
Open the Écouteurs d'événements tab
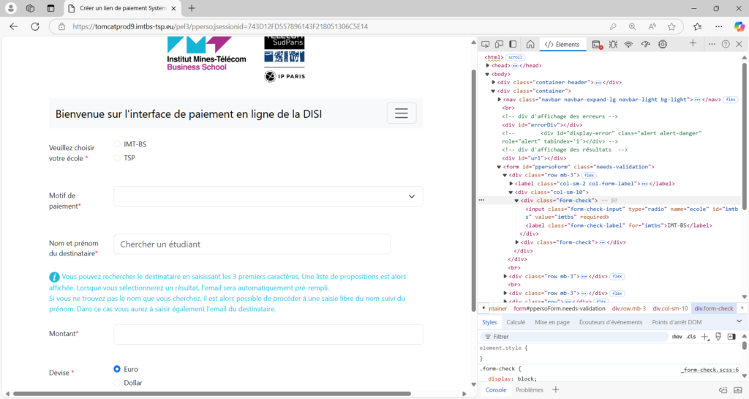point(610,322)
